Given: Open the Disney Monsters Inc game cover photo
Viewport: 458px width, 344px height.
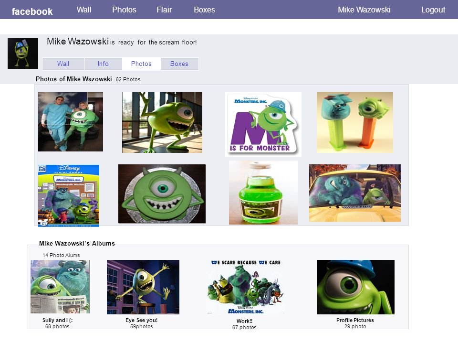Looking at the screenshot, I should click(x=69, y=196).
